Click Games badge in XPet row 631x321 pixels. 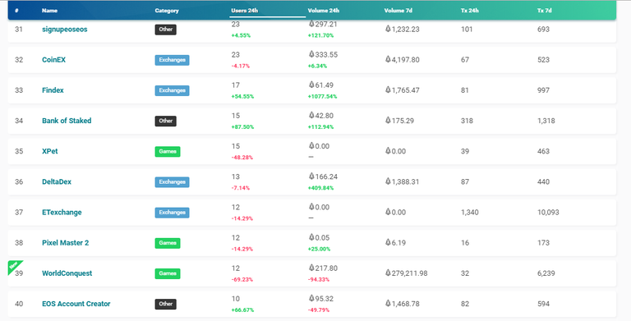pyautogui.click(x=168, y=152)
